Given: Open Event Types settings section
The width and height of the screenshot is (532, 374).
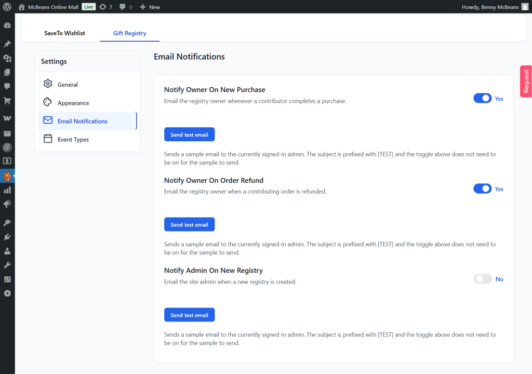Looking at the screenshot, I should coord(87,139).
